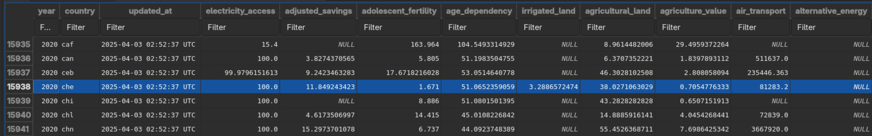Click country cell 'can'
872x136 pixels.
pyautogui.click(x=80, y=59)
